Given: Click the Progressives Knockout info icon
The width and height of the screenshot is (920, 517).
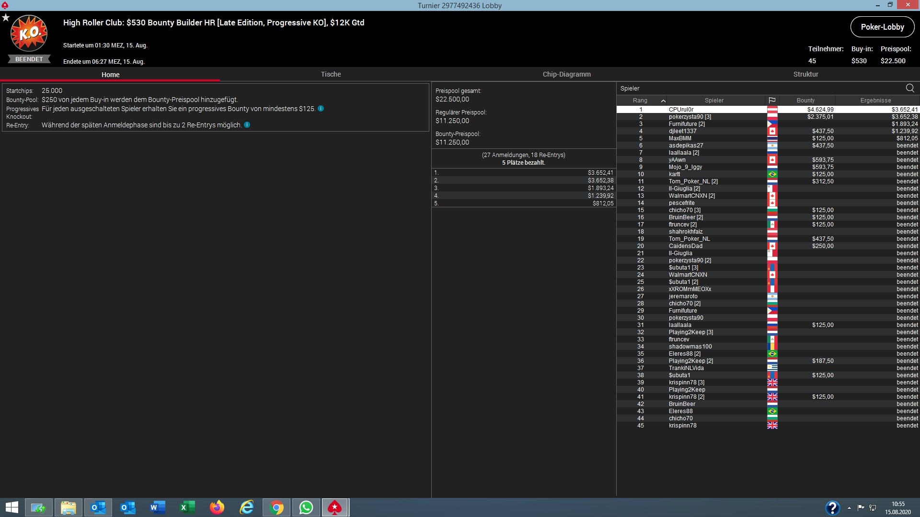Looking at the screenshot, I should coord(321,109).
